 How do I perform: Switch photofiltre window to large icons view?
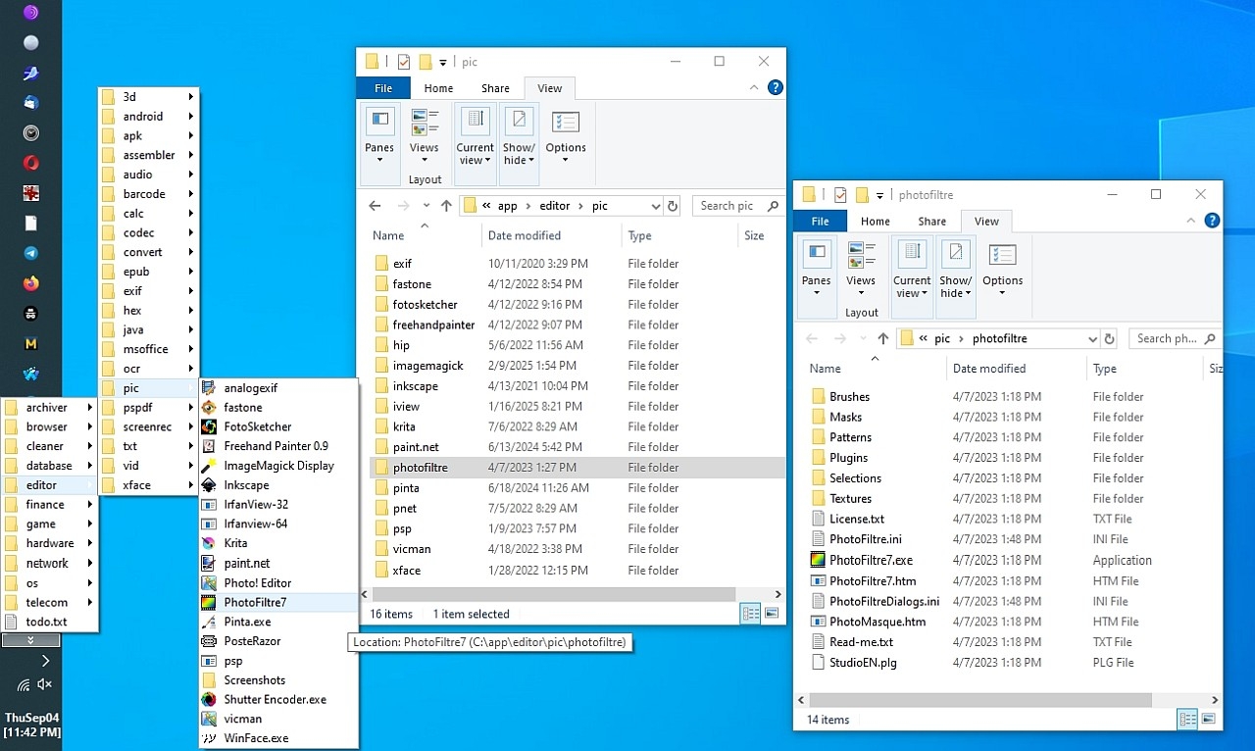1209,720
